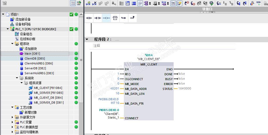This screenshot has height=135, width=268.
Task: Click the delete network toolbar icon
Action: coord(94,3)
